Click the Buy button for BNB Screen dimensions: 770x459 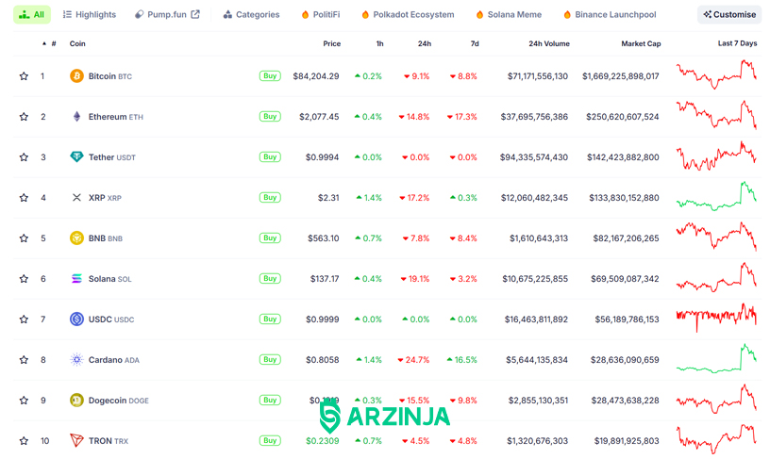[270, 238]
